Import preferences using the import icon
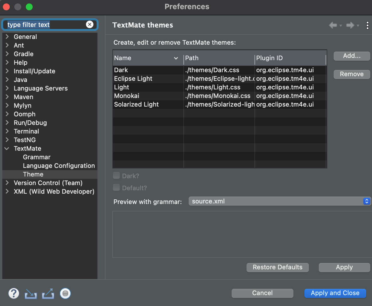The height and width of the screenshot is (306, 372). pos(30,293)
